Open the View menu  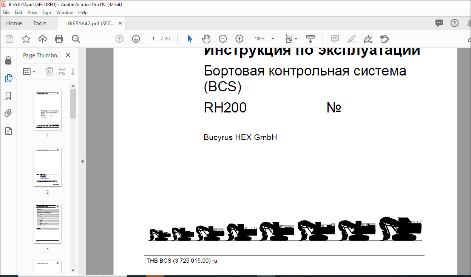[x=32, y=12]
